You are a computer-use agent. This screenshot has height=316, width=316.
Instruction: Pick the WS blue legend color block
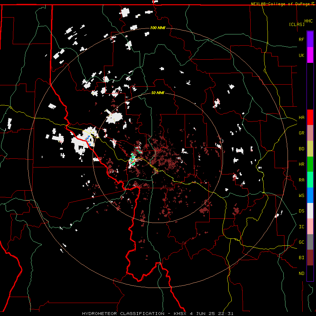[x=310, y=195]
